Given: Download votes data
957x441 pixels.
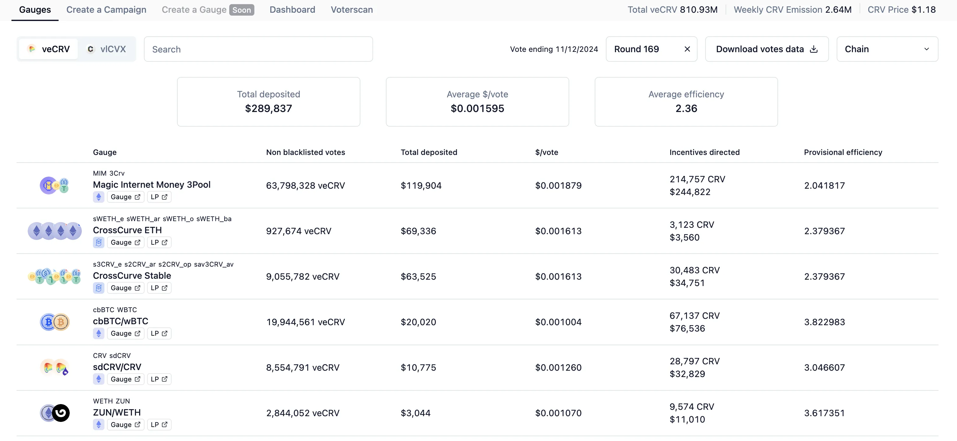Looking at the screenshot, I should [x=766, y=49].
